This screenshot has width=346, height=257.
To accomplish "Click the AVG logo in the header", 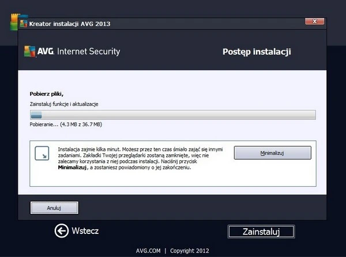I will point(39,51).
